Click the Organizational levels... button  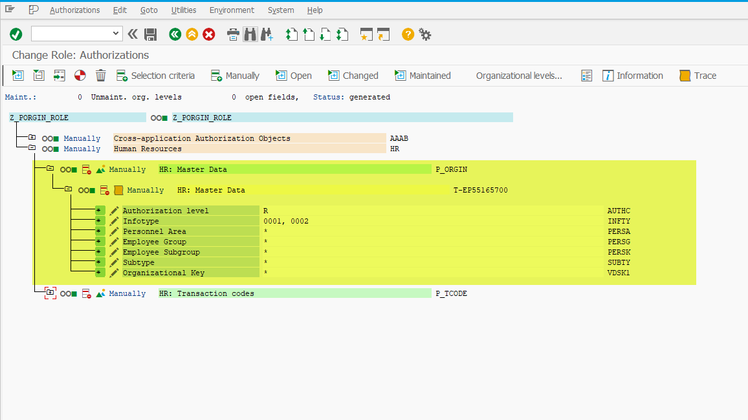(x=519, y=76)
